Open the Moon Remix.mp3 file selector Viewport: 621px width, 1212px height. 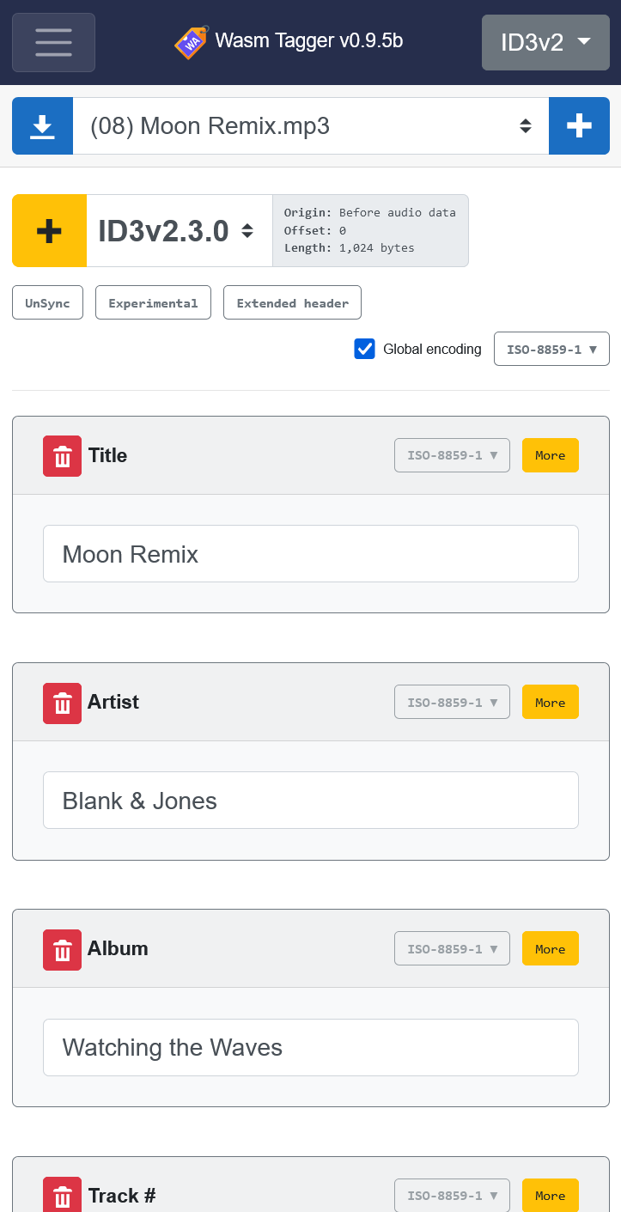click(311, 126)
